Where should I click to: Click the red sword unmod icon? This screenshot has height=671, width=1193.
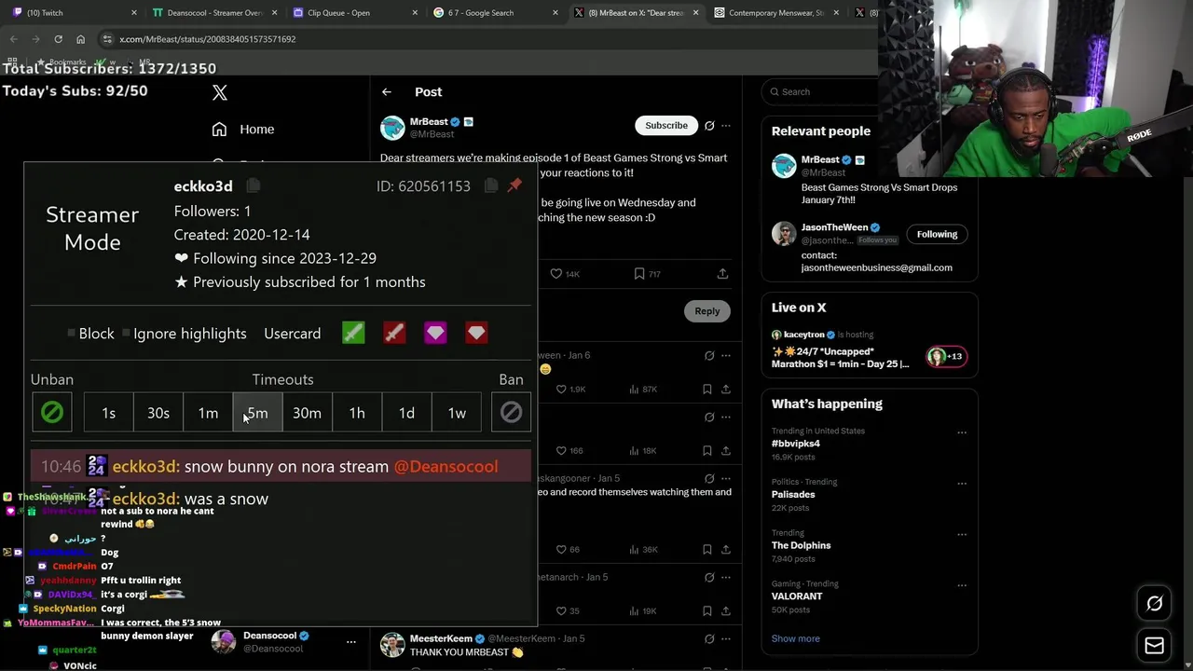point(394,333)
